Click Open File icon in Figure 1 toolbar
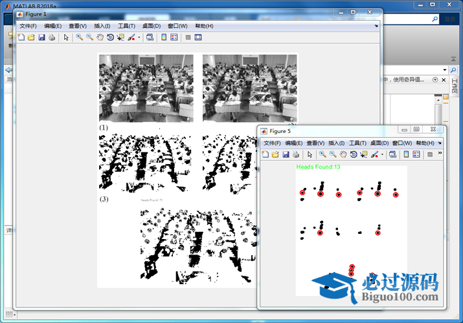Screen dimensions: 463x323 [x=31, y=37]
